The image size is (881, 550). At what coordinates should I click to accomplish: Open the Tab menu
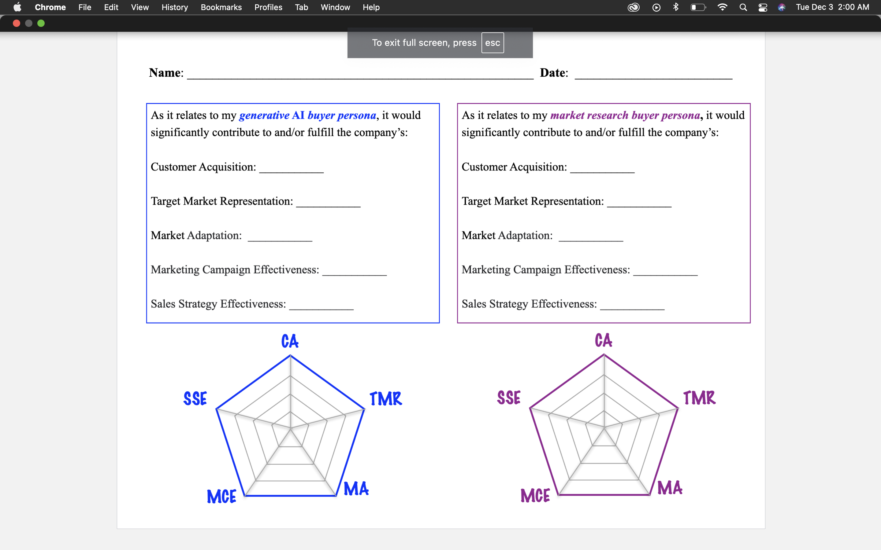[301, 7]
